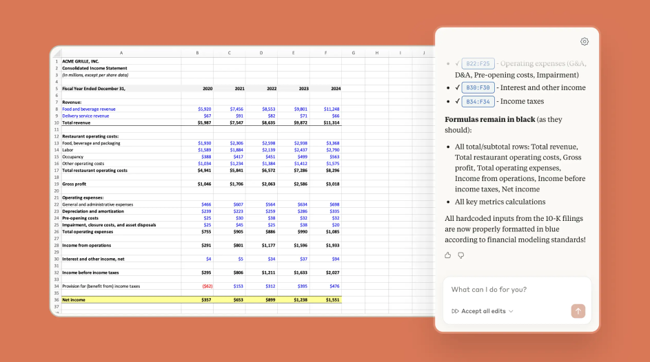
Task: Click the red ($62) income tax cell
Action: (206, 286)
